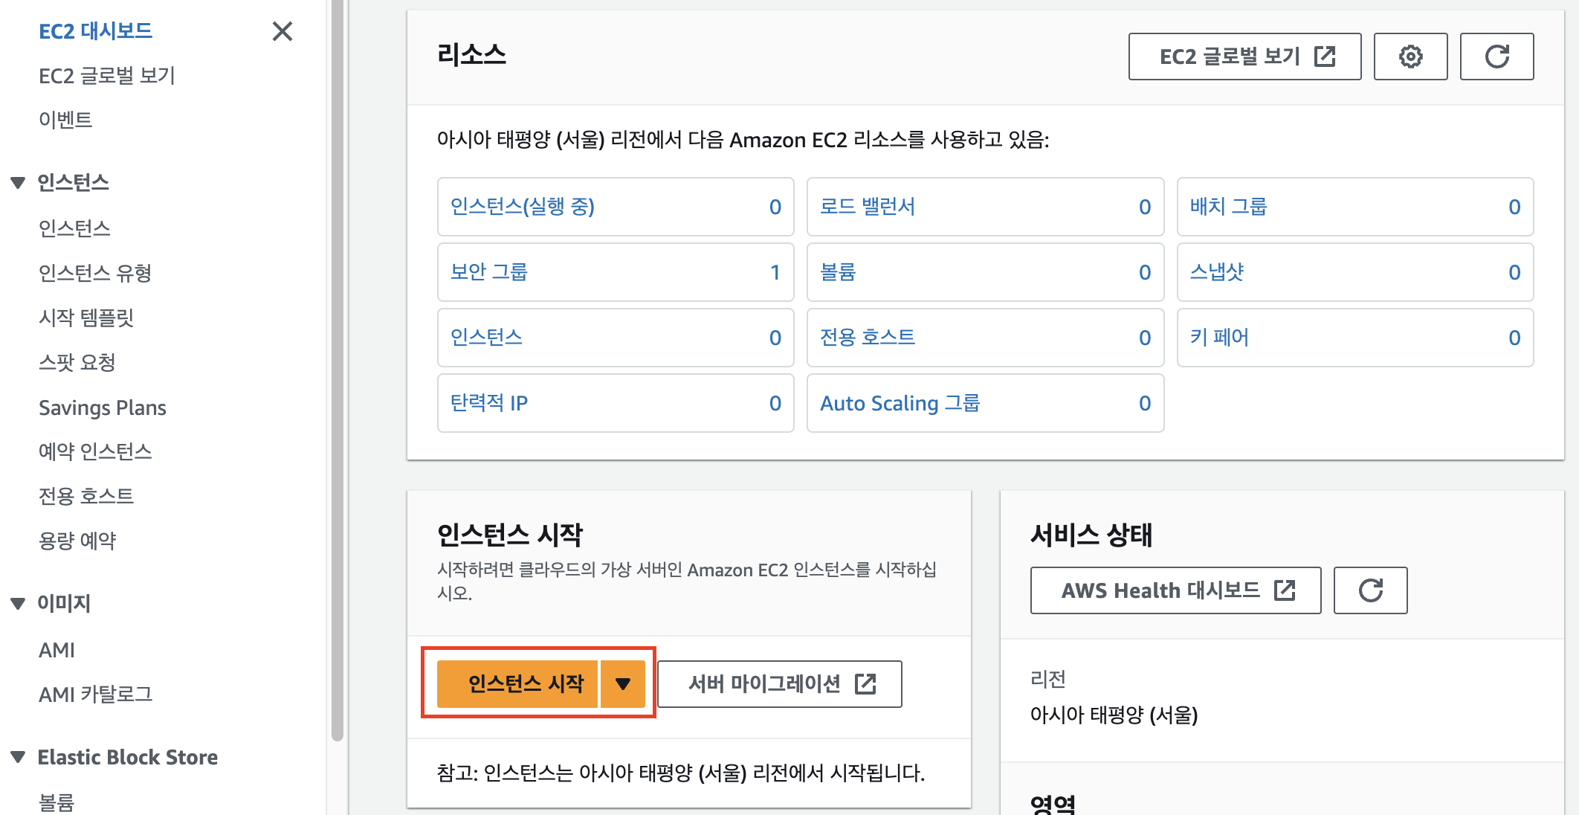This screenshot has height=815, width=1579.
Task: Close the EC2 navigation sidebar
Action: [x=282, y=31]
